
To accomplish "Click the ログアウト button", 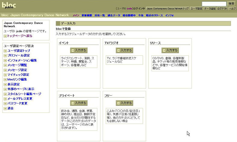I will 222,9.
